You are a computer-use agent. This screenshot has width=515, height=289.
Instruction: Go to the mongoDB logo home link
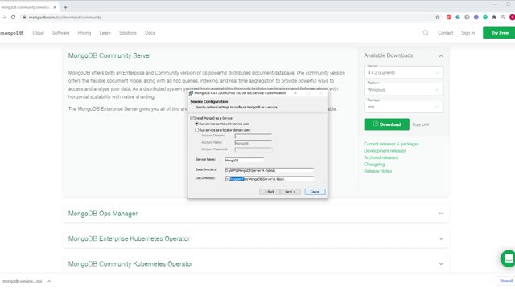(x=12, y=33)
